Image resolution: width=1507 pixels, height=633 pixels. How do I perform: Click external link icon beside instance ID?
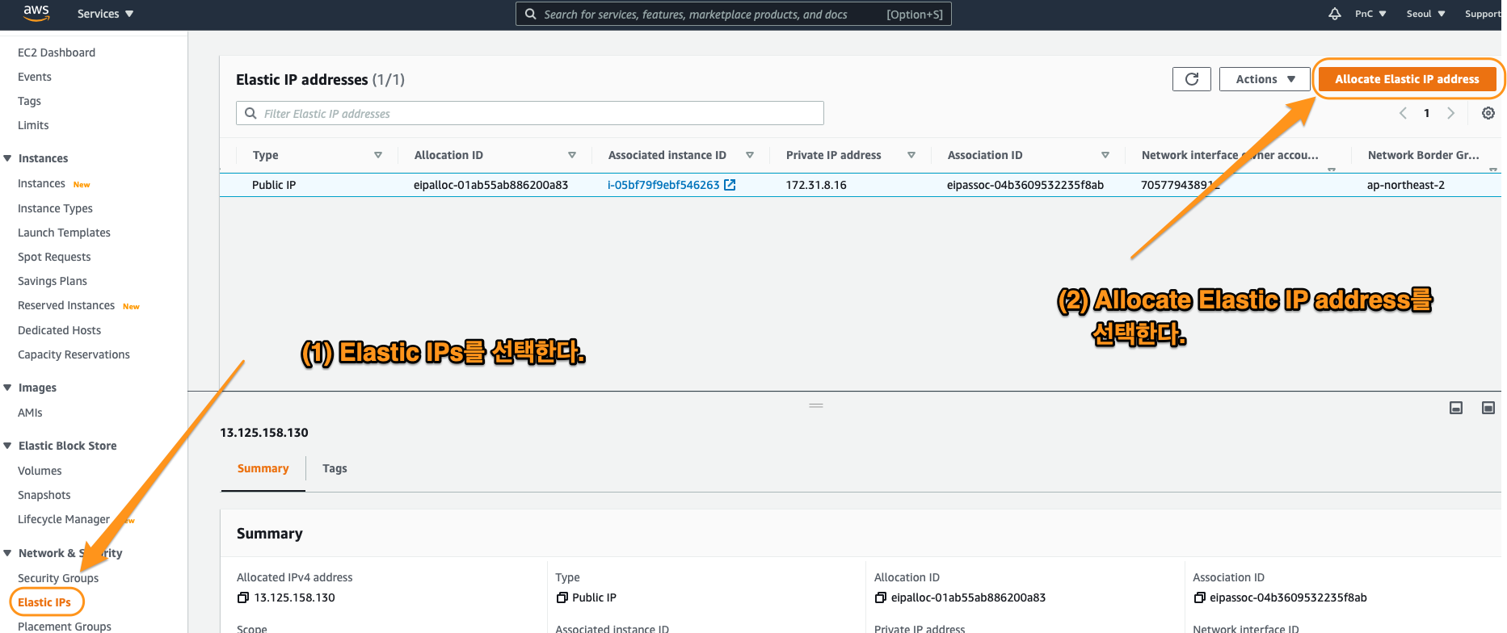pos(730,185)
